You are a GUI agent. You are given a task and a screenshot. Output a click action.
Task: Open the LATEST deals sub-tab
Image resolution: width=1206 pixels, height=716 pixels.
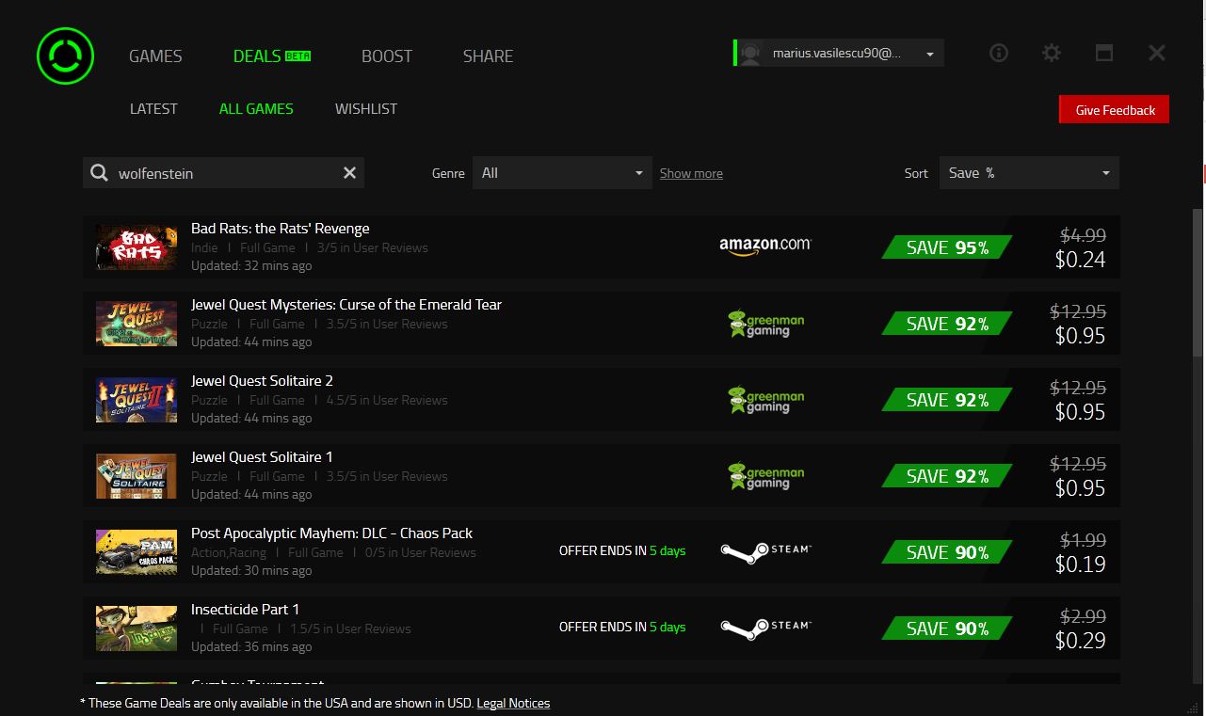[153, 109]
